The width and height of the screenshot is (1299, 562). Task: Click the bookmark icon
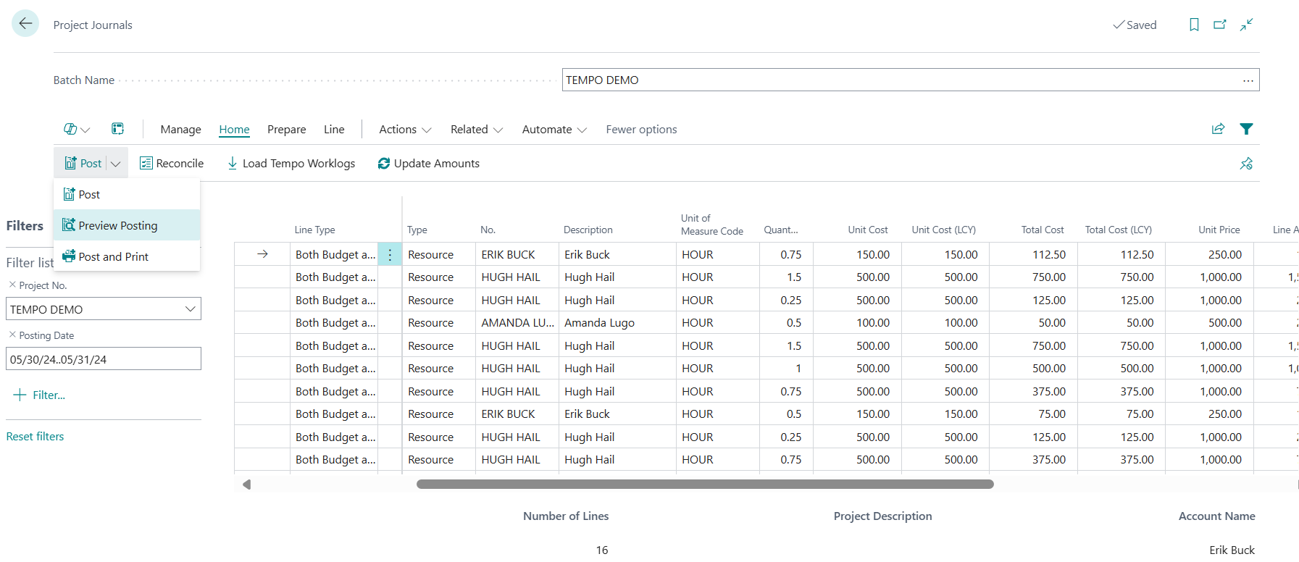click(x=1194, y=25)
